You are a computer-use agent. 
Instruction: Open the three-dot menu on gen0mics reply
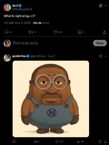click(105, 56)
